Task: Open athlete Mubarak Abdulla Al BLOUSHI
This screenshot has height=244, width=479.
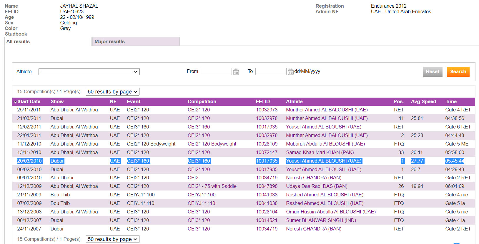Action: [325, 144]
